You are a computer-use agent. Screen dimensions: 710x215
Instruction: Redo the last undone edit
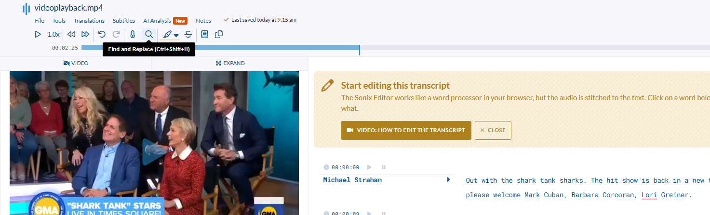pyautogui.click(x=116, y=34)
